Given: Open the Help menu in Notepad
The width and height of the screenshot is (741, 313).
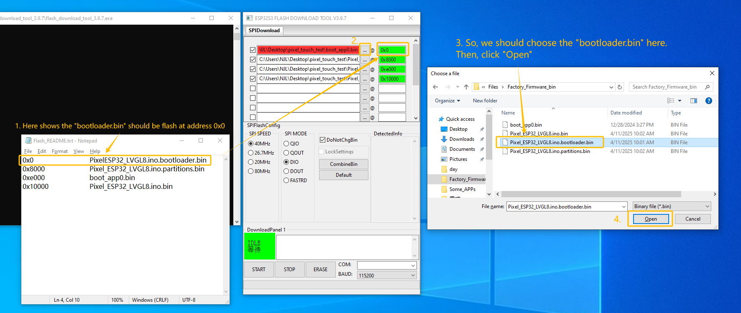Looking at the screenshot, I should pos(95,151).
